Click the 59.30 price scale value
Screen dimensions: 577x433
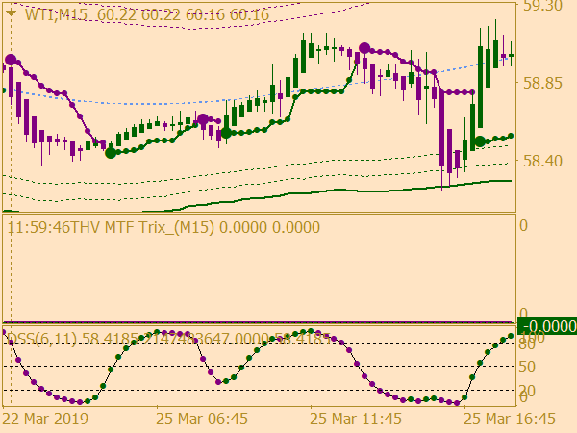point(542,6)
